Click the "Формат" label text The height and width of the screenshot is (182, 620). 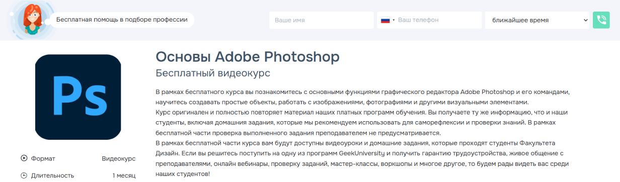click(x=43, y=158)
